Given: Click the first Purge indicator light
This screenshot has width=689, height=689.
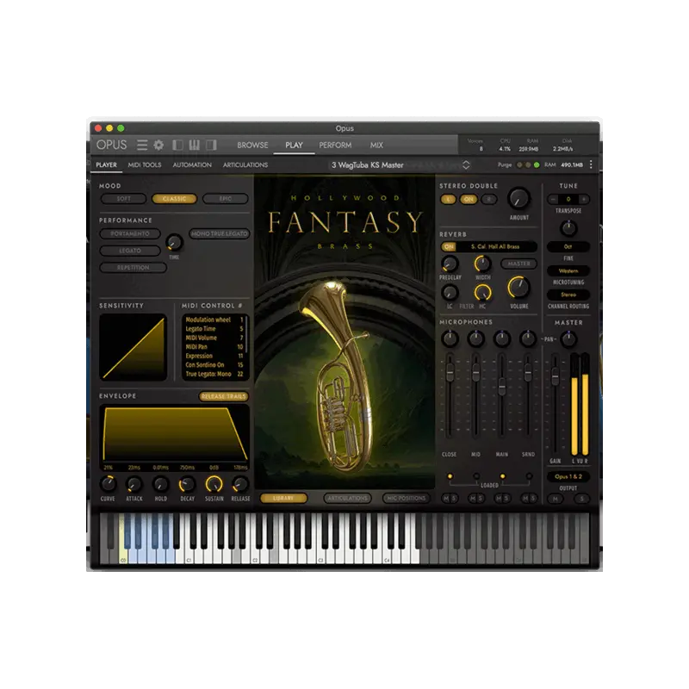Looking at the screenshot, I should (x=519, y=164).
